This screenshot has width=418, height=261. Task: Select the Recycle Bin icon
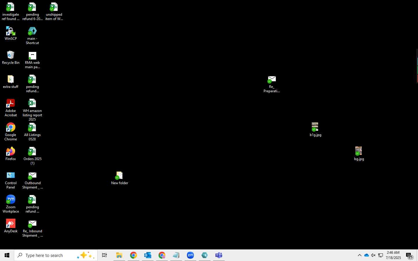click(x=11, y=58)
